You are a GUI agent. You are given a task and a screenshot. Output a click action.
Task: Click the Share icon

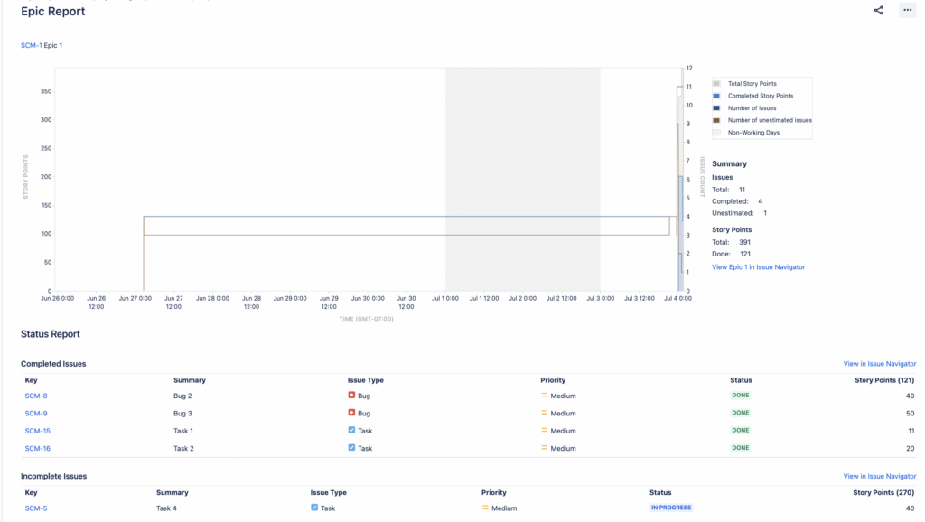tap(877, 11)
